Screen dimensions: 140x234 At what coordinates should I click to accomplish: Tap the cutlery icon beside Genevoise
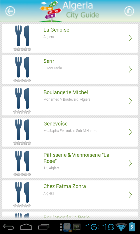coord(22,130)
